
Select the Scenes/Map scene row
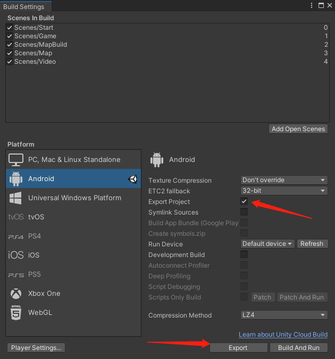(x=167, y=53)
